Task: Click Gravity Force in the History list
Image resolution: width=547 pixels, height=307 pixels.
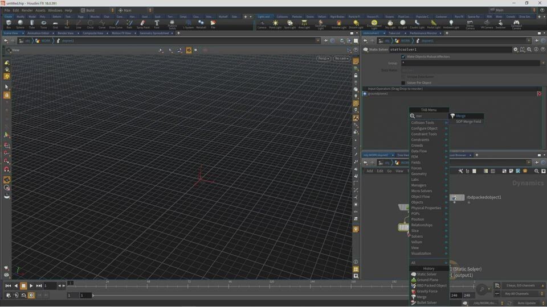Action: (427, 291)
